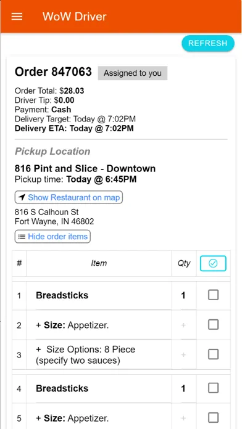242x429 pixels.
Task: Click the Order 847063 heading
Action: coord(53,71)
